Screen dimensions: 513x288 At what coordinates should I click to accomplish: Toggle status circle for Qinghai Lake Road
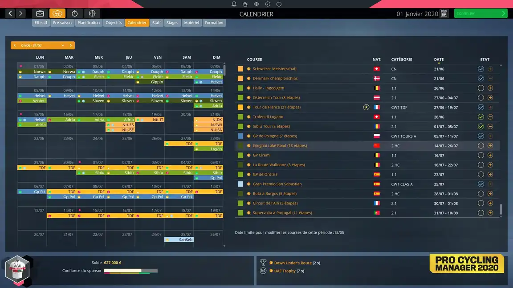tap(480, 146)
